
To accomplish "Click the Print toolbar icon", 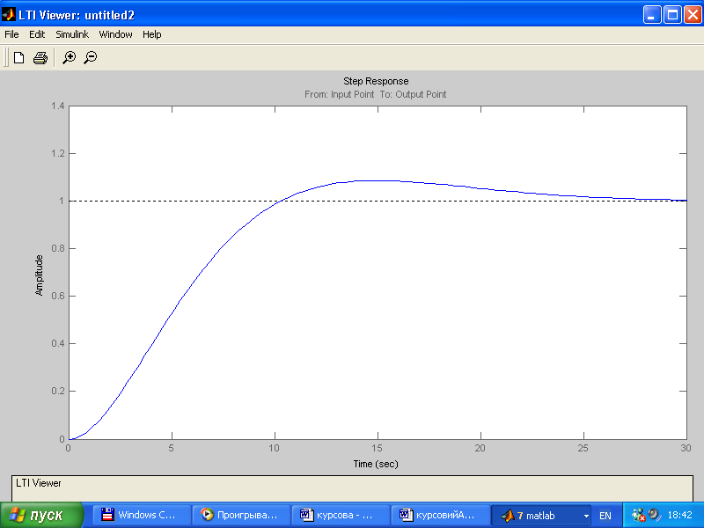I will [x=40, y=57].
